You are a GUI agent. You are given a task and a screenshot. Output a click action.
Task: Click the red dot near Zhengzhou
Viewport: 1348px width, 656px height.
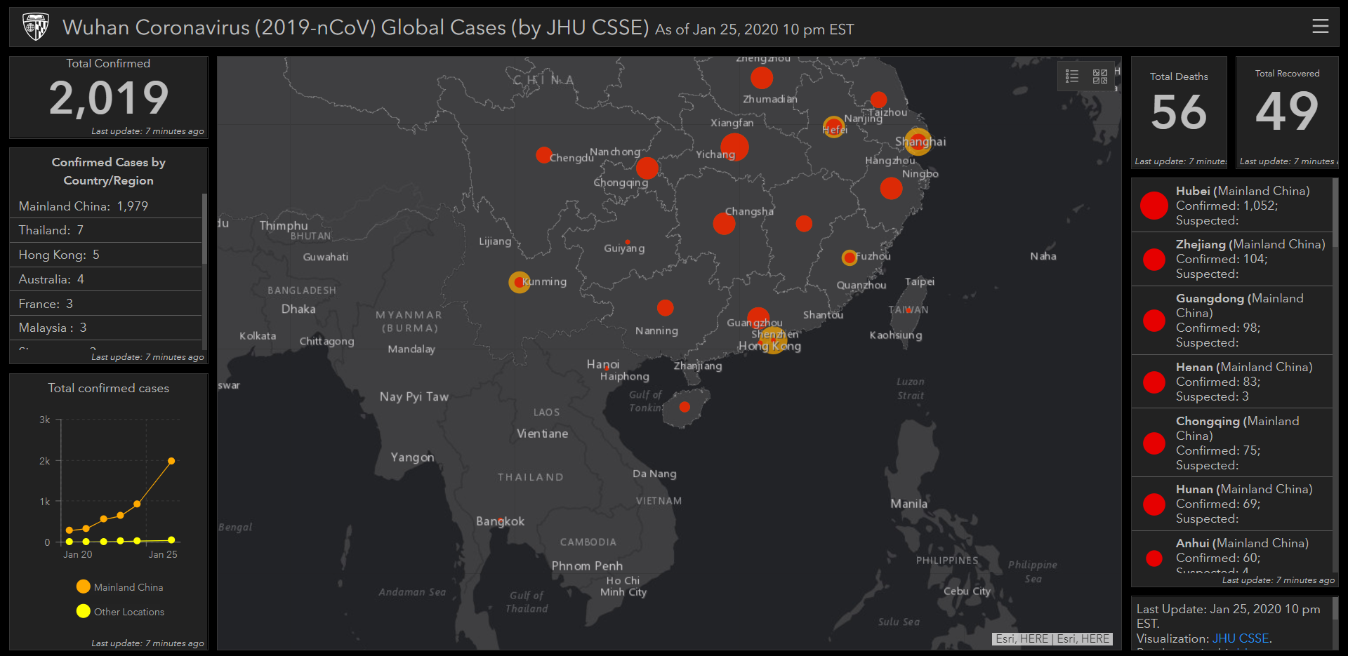click(x=762, y=78)
